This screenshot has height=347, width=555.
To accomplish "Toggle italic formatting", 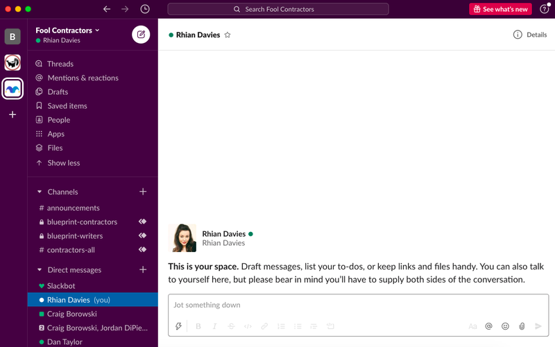I will [x=214, y=326].
